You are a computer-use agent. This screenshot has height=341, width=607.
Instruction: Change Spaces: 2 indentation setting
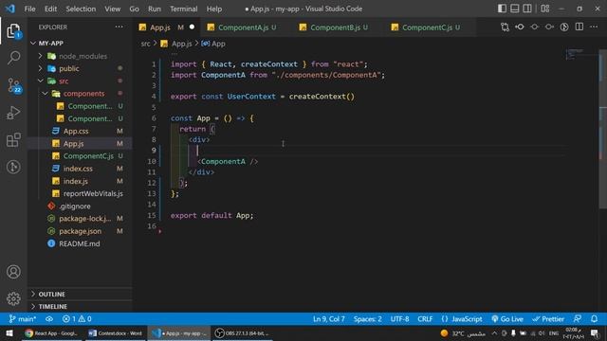coord(367,319)
